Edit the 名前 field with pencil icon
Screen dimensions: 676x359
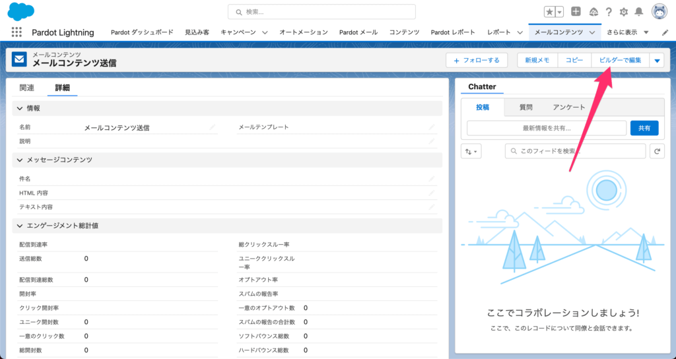[x=212, y=127]
